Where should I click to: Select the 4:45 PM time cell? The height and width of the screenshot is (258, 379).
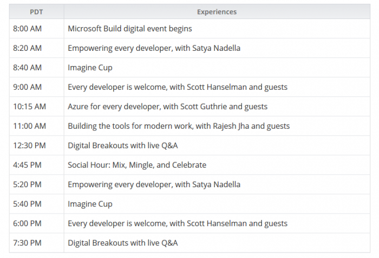pyautogui.click(x=27, y=165)
